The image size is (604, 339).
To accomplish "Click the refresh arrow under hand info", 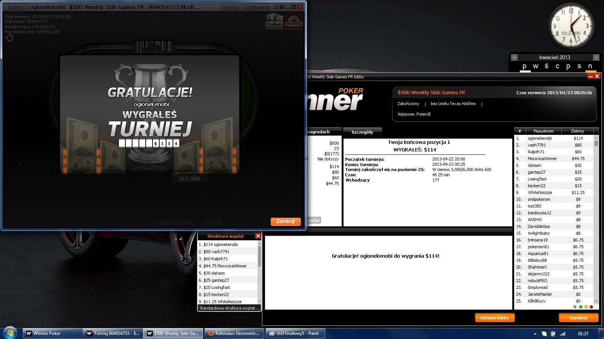I will click(9, 38).
